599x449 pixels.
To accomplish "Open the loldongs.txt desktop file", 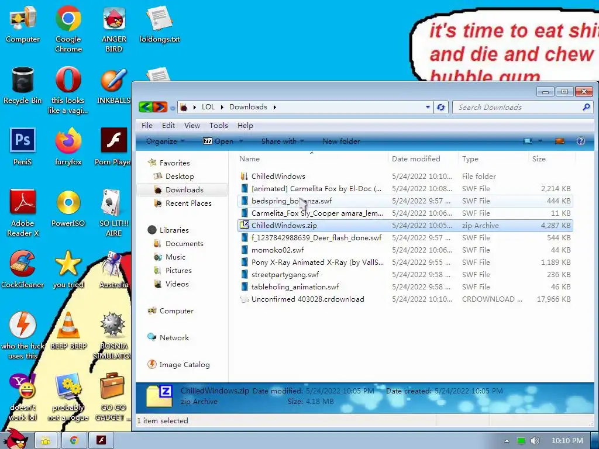I will [x=160, y=25].
